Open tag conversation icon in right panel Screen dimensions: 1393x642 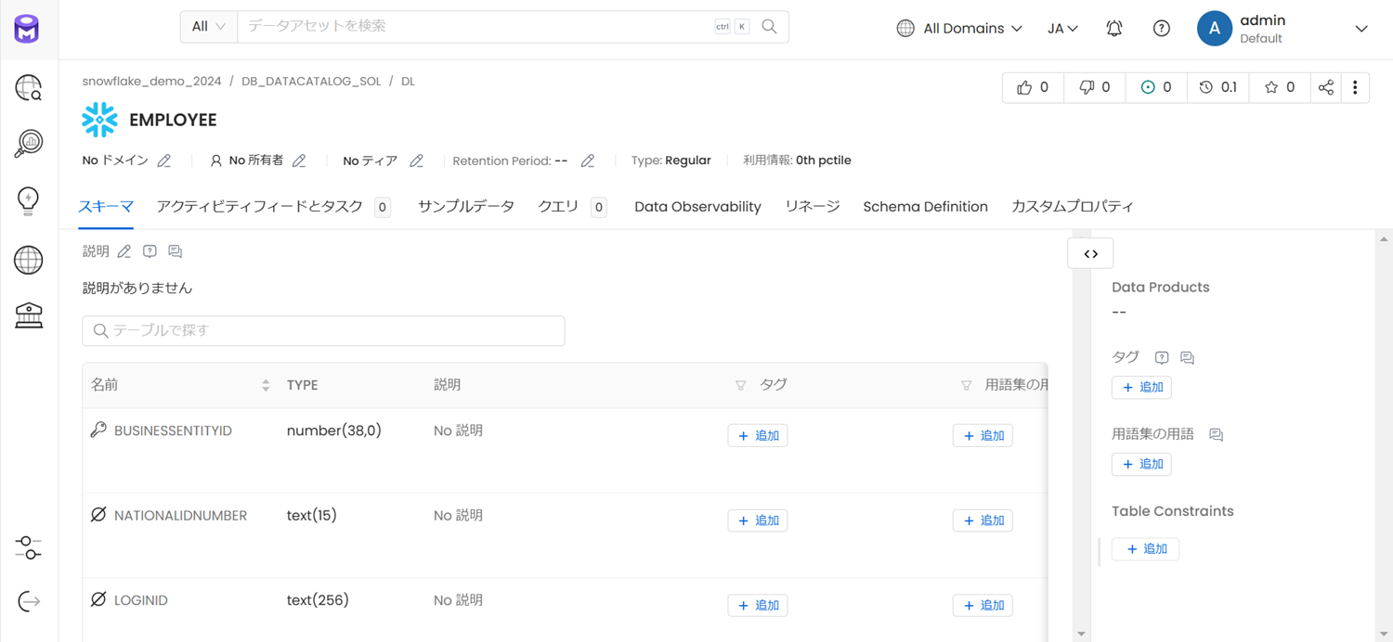click(1187, 357)
